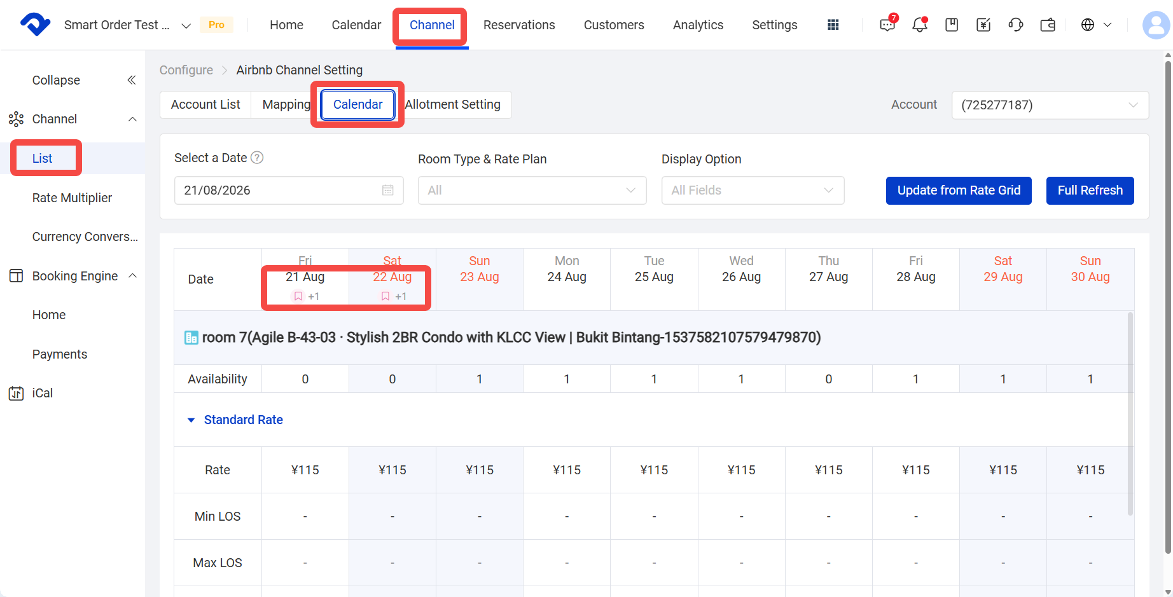1173x597 pixels.
Task: Click the Standard Rate link
Action: coord(243,420)
